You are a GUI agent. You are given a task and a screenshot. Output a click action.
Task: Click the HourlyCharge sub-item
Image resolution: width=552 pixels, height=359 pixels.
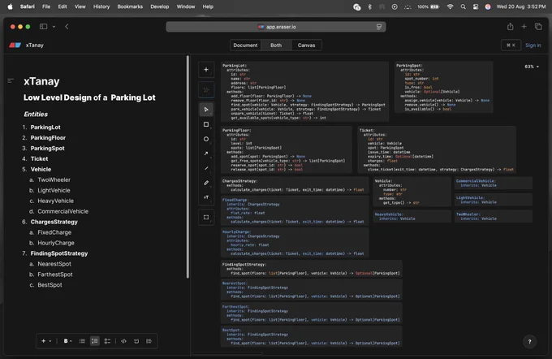[x=56, y=243]
